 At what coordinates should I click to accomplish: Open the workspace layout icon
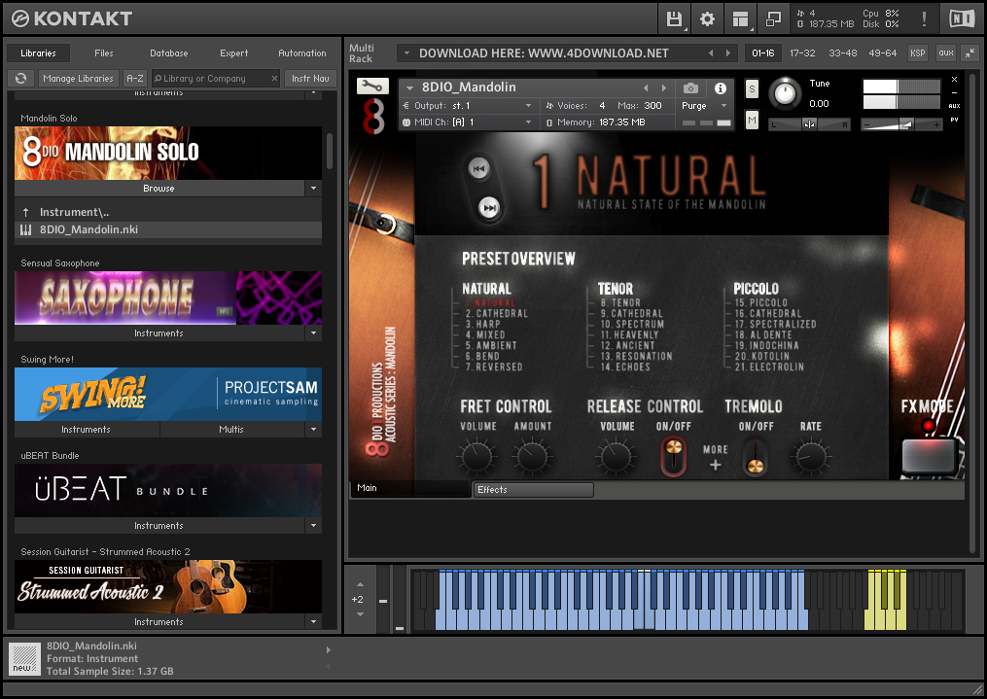(741, 19)
